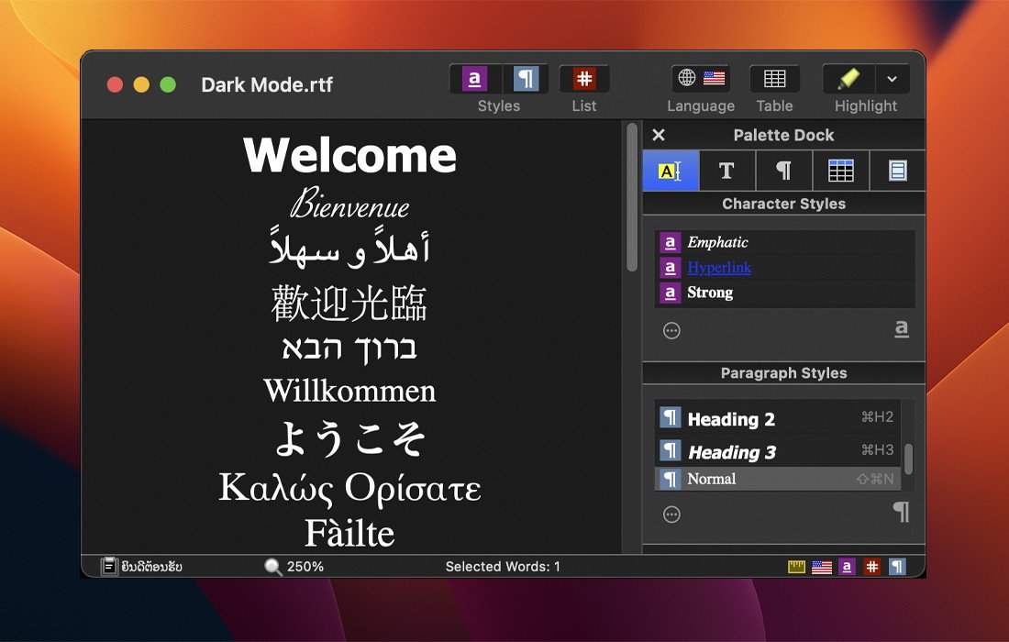Click the character Styles toolbar icon

(474, 79)
